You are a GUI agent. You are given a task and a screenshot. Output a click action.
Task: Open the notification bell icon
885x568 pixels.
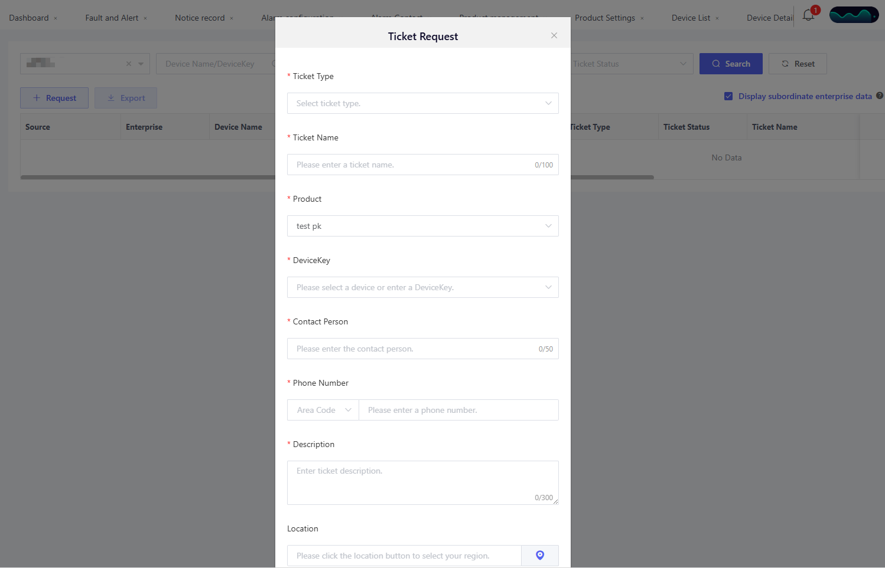(x=808, y=16)
